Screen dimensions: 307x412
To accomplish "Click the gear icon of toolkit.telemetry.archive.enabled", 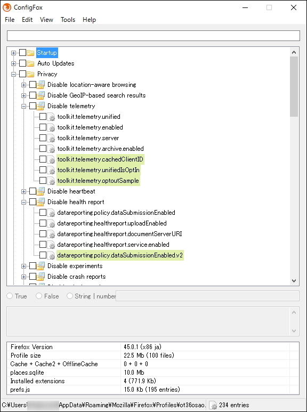I will [51, 149].
